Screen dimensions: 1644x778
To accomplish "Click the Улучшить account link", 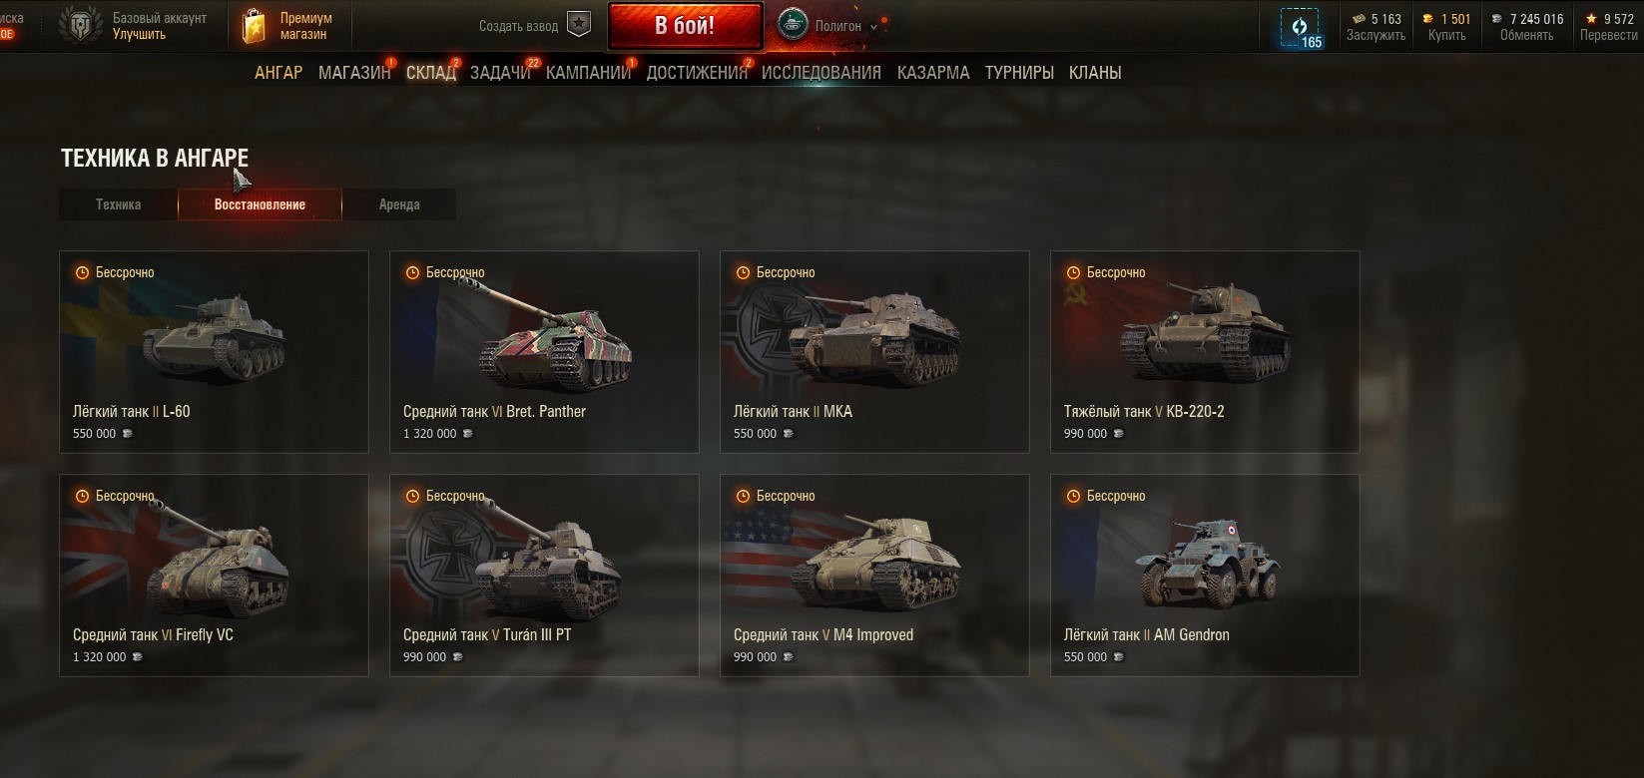I will tap(139, 35).
